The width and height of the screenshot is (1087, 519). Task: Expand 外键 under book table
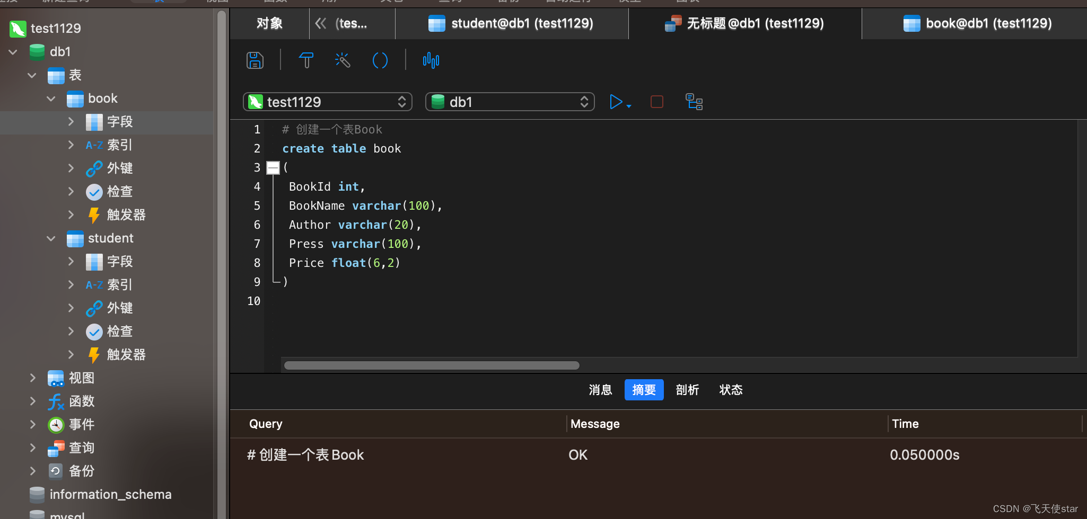pos(71,168)
